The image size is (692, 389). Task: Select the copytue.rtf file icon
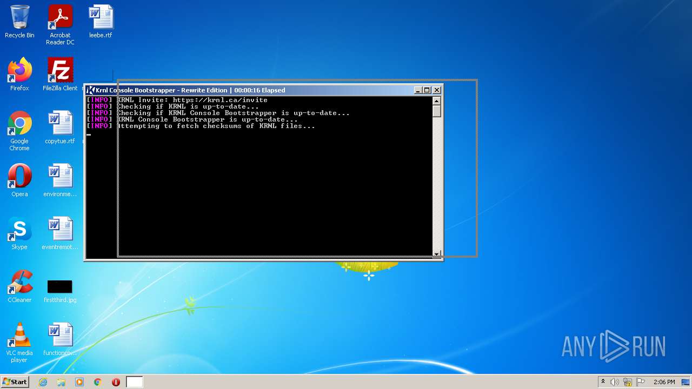60,128
